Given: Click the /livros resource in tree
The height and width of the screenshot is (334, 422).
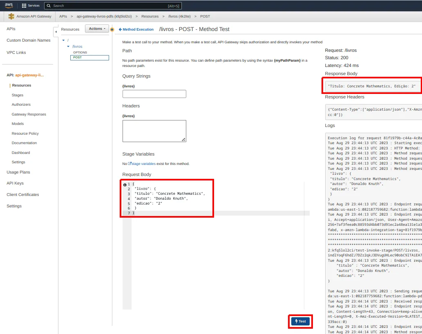Looking at the screenshot, I should (x=77, y=47).
